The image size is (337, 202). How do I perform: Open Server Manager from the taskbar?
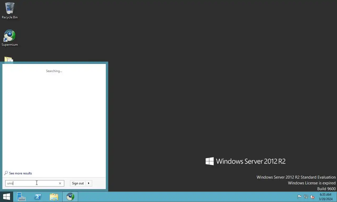21,197
